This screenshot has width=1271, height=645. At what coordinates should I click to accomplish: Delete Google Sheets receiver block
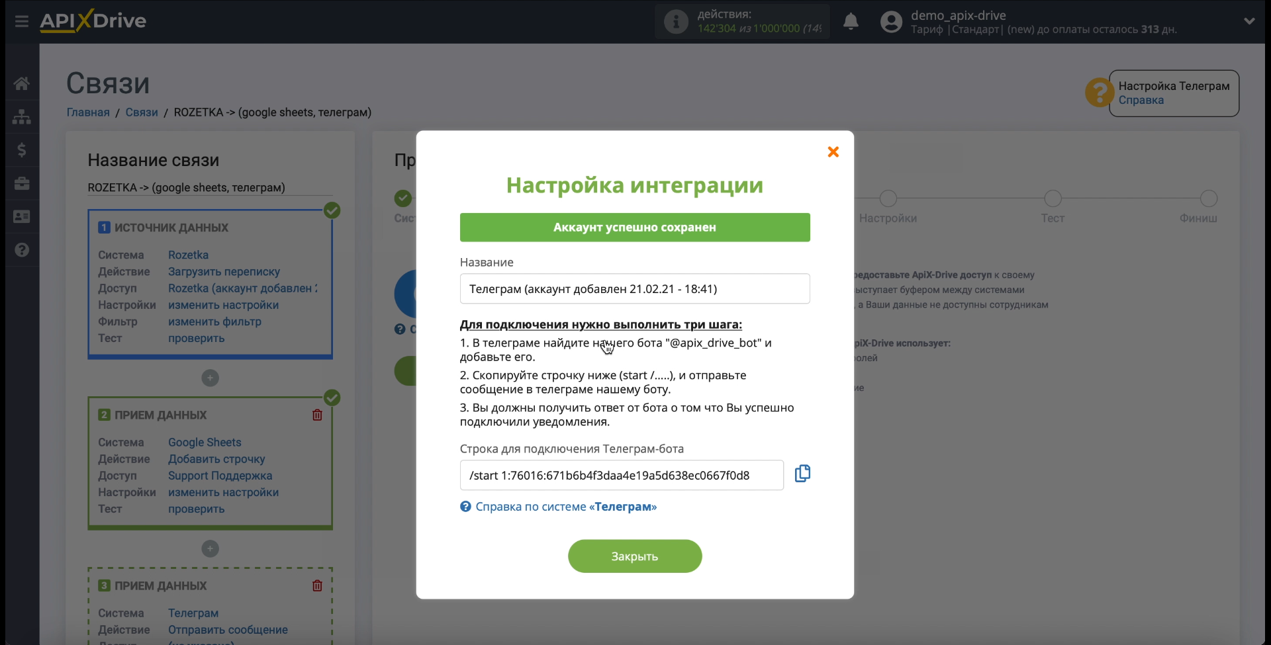(x=317, y=415)
